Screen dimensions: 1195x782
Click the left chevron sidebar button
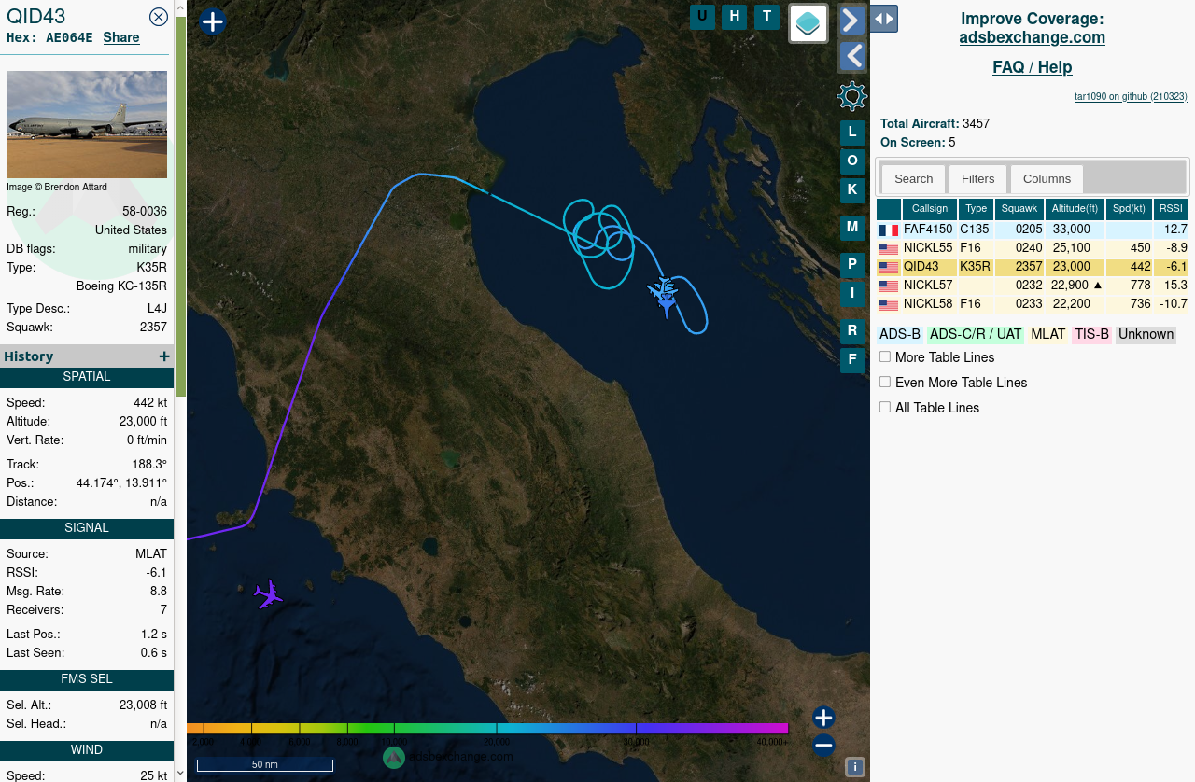pos(851,56)
